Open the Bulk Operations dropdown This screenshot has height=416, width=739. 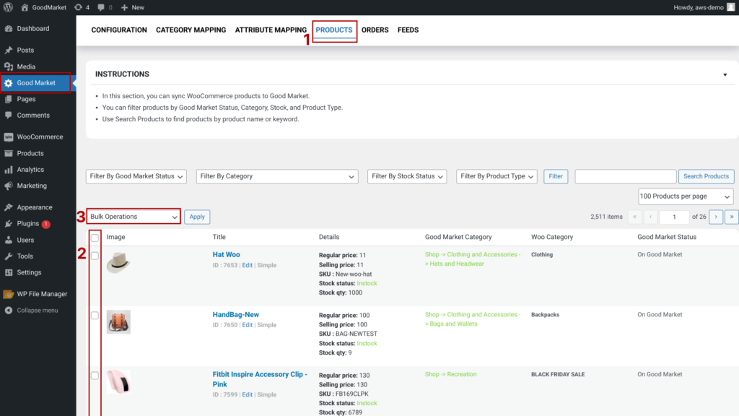coord(134,217)
